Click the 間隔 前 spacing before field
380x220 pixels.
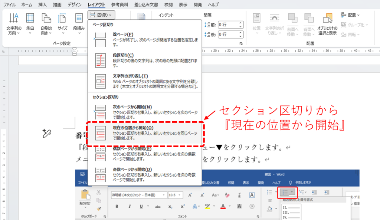coord(228,25)
